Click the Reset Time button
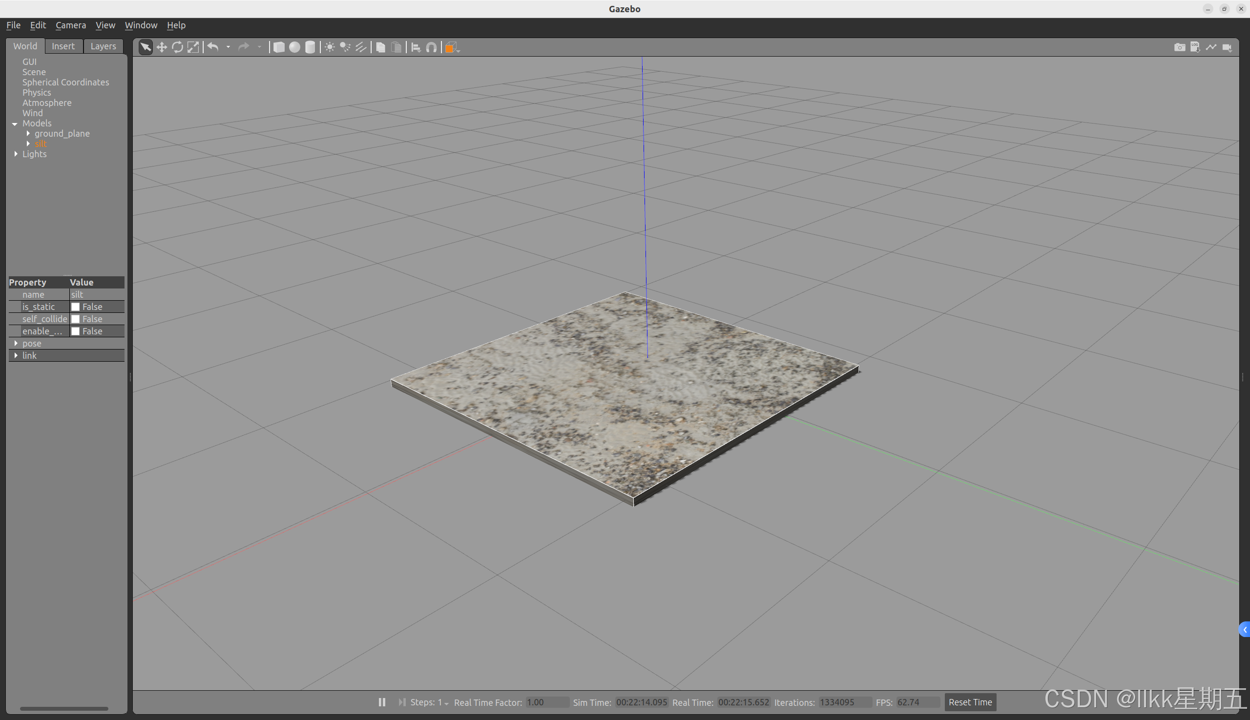1250x720 pixels. pyautogui.click(x=970, y=702)
